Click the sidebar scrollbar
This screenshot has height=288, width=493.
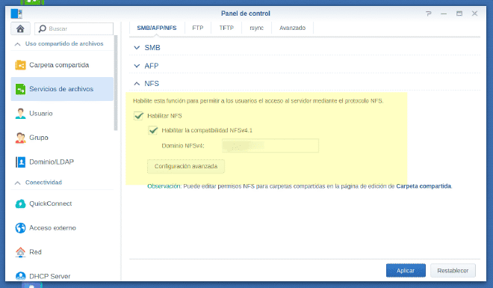coord(116,84)
